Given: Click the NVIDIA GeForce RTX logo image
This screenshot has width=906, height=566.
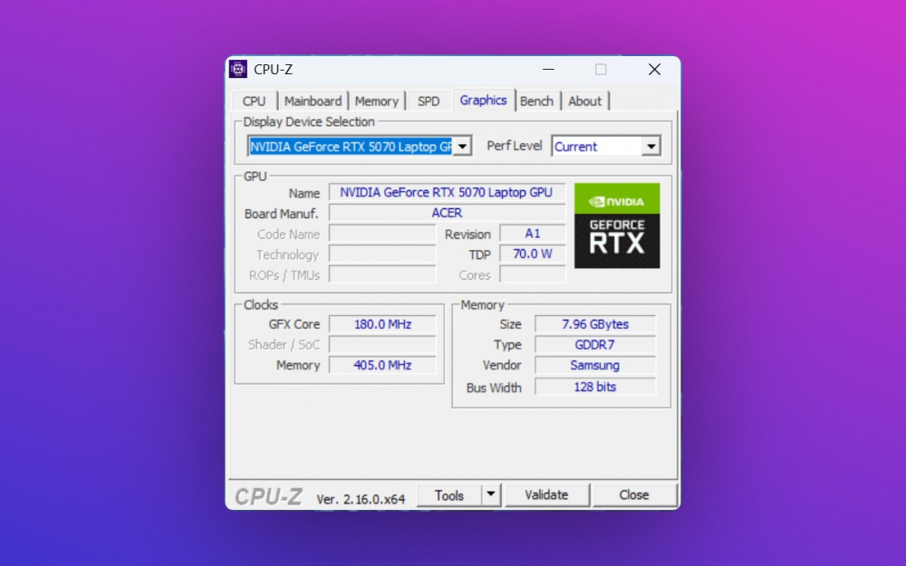Looking at the screenshot, I should click(617, 225).
